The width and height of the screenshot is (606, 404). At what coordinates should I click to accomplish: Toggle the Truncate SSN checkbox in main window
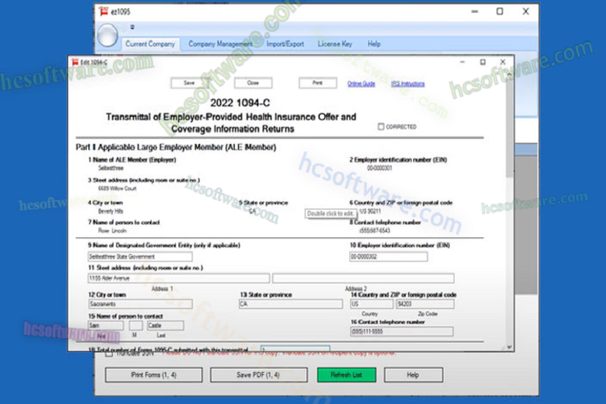tap(109, 353)
